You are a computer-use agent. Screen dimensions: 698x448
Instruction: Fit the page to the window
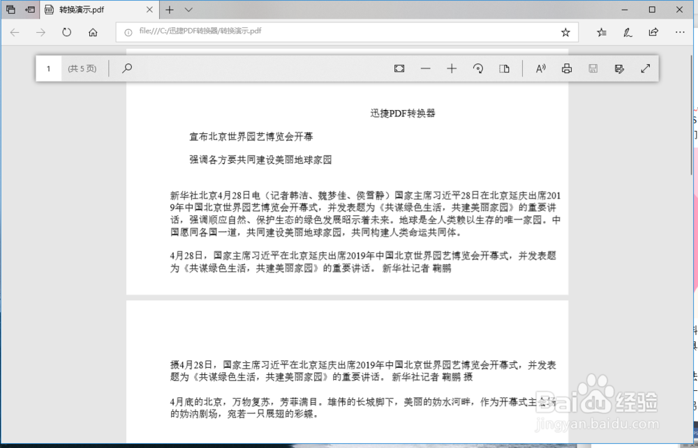pos(399,68)
